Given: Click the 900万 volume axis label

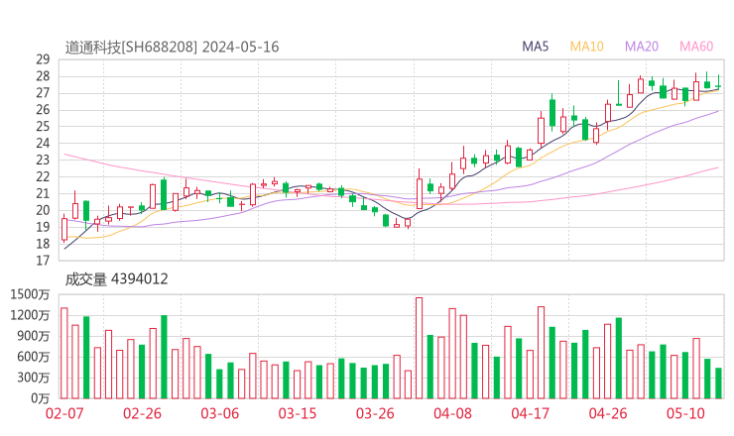Looking at the screenshot, I should (34, 336).
